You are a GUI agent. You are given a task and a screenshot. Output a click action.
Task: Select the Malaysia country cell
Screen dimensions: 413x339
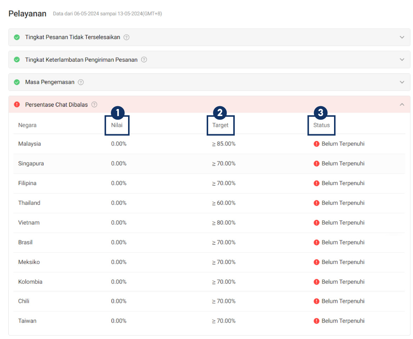[29, 144]
